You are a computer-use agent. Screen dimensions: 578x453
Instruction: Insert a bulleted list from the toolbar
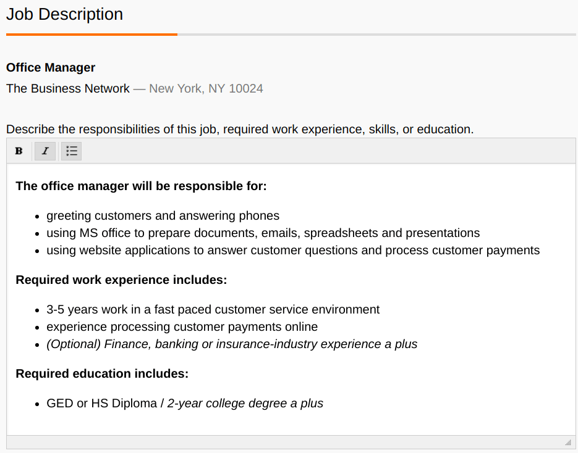pyautogui.click(x=72, y=151)
